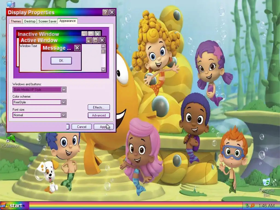Image resolution: width=280 pixels, height=210 pixels.
Task: Click the preview scrollbar up arrow
Action: [103, 46]
